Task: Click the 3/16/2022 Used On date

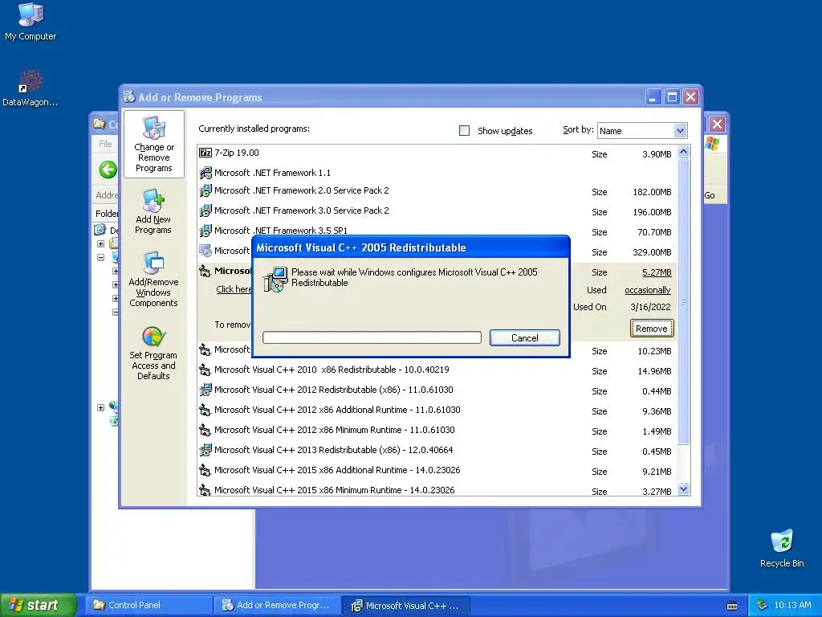Action: coord(650,307)
